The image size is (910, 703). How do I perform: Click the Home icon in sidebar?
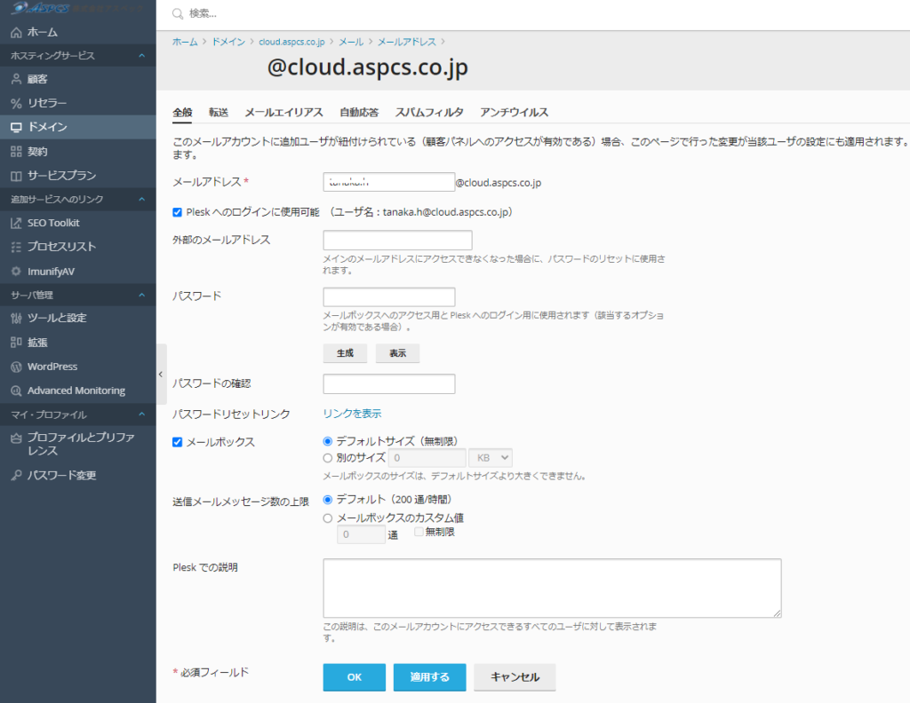[16, 32]
